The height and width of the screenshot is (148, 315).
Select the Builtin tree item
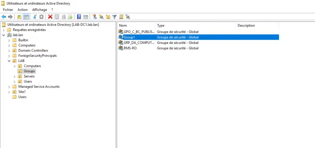(23, 40)
